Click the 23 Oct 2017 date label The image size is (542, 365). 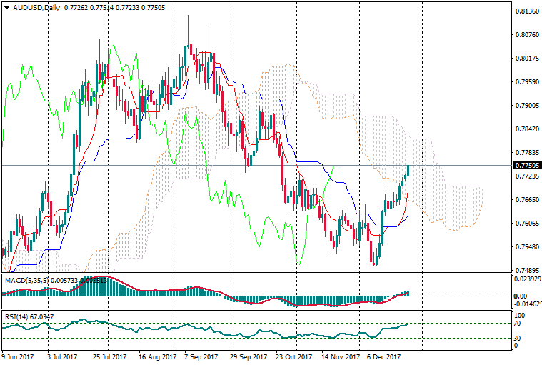(293, 355)
